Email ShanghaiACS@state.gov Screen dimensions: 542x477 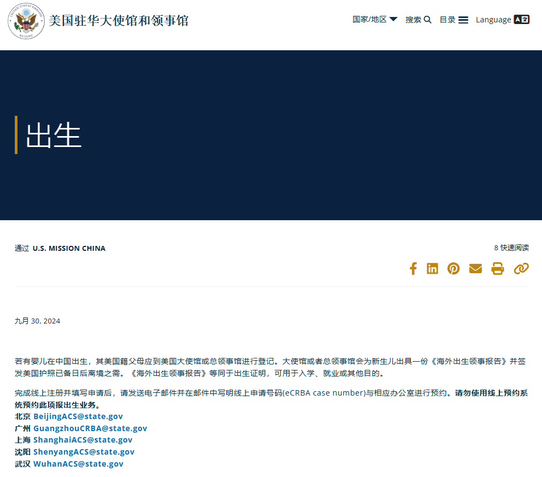point(83,440)
